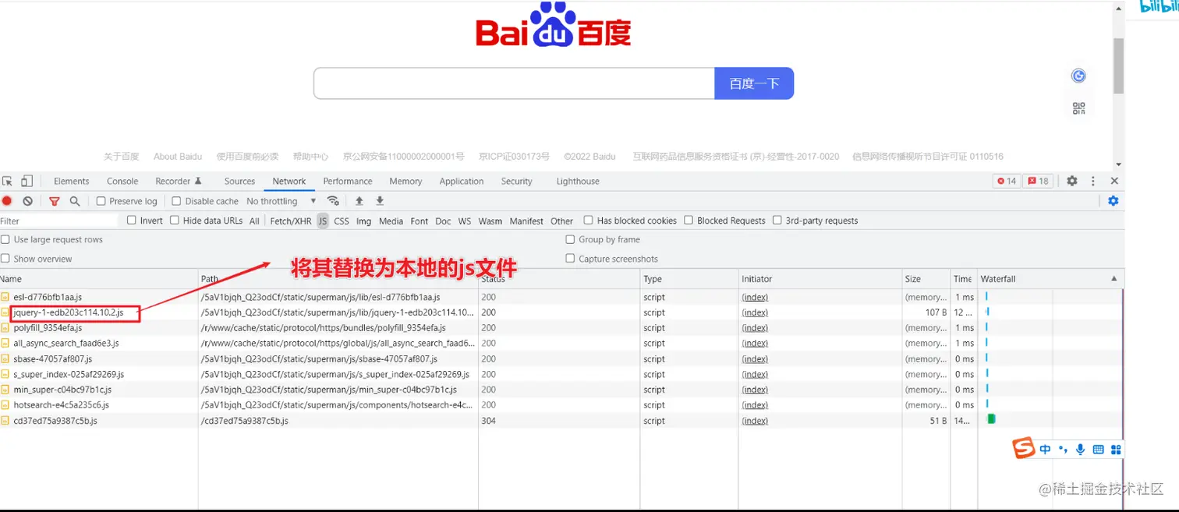Select polyfill_9354efa.js request row

pos(561,328)
